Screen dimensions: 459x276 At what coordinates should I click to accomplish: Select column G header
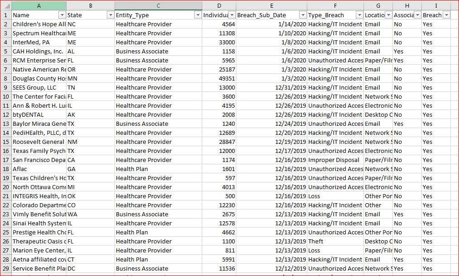(378, 5)
